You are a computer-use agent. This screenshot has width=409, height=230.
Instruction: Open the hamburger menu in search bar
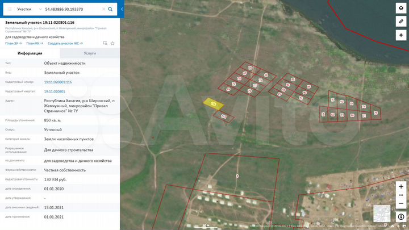(x=9, y=9)
